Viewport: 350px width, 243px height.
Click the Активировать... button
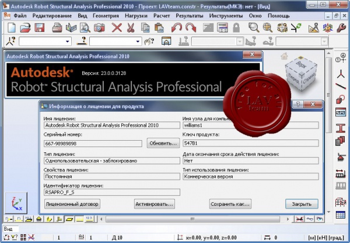(x=155, y=204)
